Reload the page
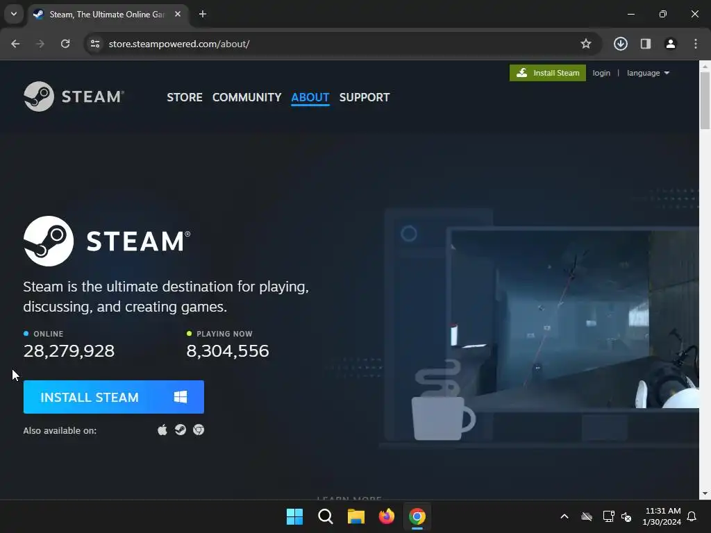711x533 pixels. coord(65,44)
